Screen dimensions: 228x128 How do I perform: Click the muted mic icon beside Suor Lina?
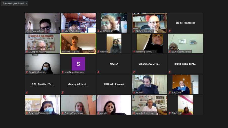click(x=170, y=93)
